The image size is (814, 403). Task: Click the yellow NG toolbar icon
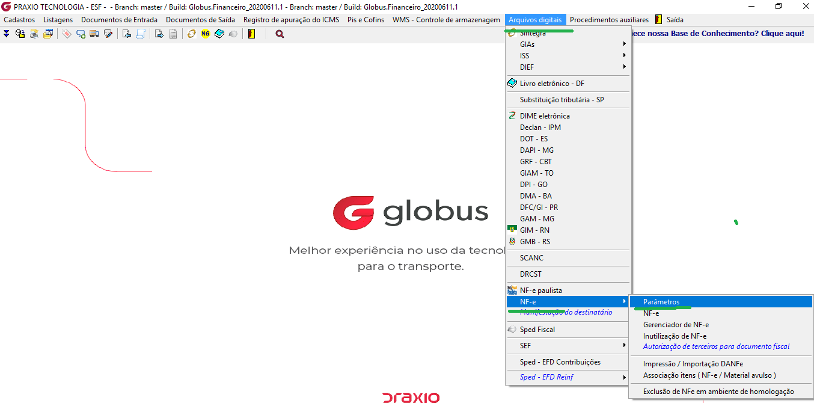click(206, 34)
